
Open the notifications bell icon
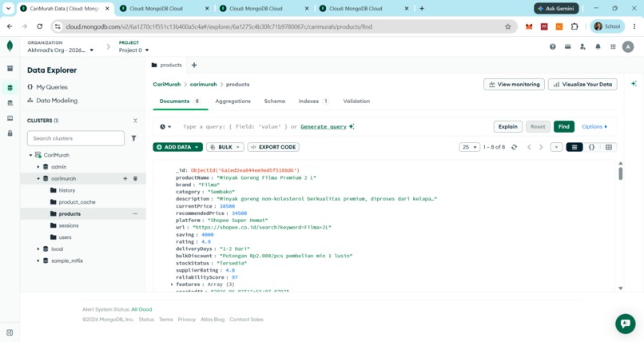[598, 47]
